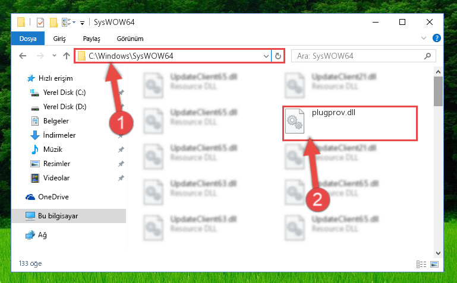The width and height of the screenshot is (457, 283).
Task: Expand the address bar history dropdown
Action: pos(266,56)
